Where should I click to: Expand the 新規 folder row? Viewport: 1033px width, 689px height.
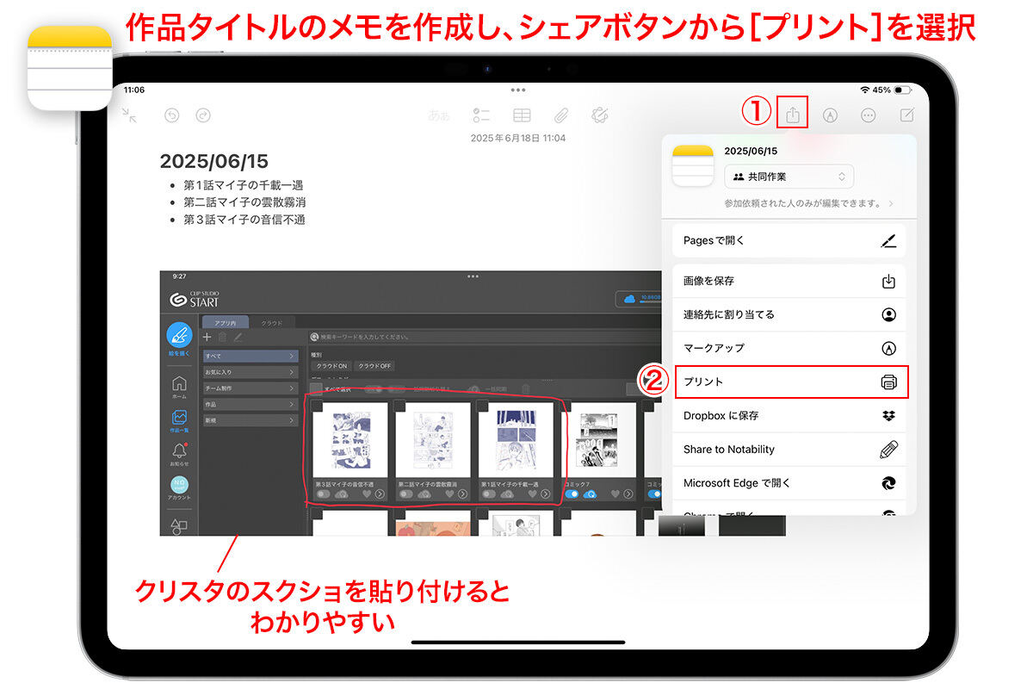250,419
